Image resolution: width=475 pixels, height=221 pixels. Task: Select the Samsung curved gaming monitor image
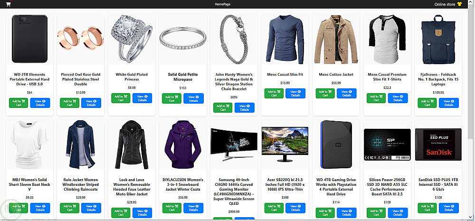[x=234, y=144]
